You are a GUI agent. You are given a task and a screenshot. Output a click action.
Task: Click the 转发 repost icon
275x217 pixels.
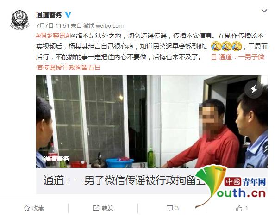coord(96,208)
